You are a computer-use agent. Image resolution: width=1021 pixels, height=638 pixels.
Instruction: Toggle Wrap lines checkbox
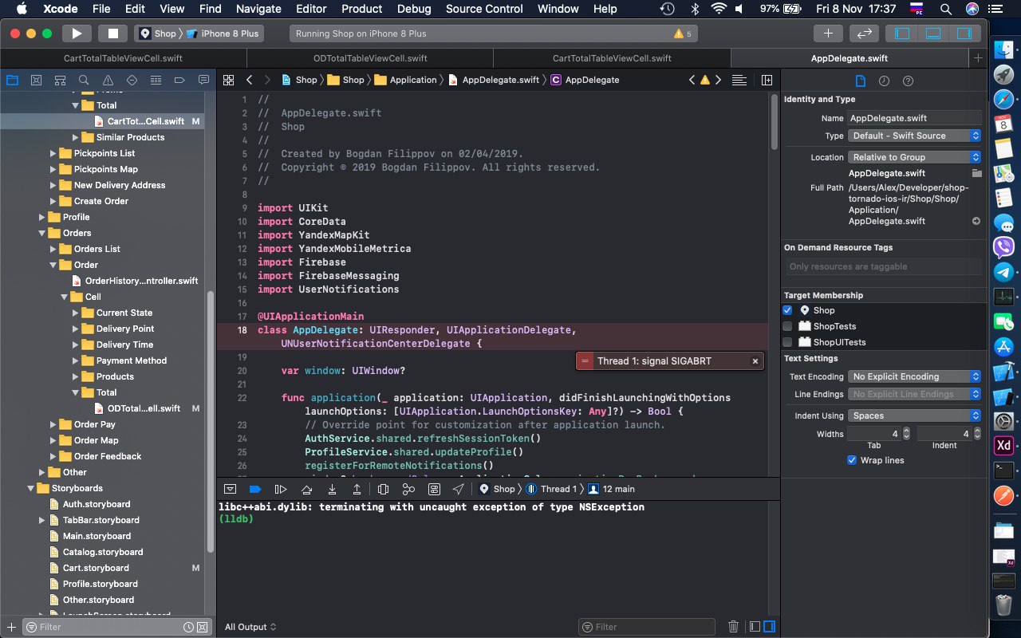852,460
